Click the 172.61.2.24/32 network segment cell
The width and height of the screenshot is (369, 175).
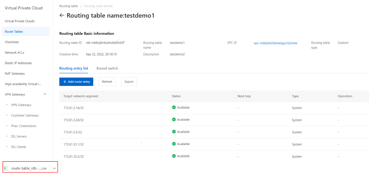coord(74,120)
